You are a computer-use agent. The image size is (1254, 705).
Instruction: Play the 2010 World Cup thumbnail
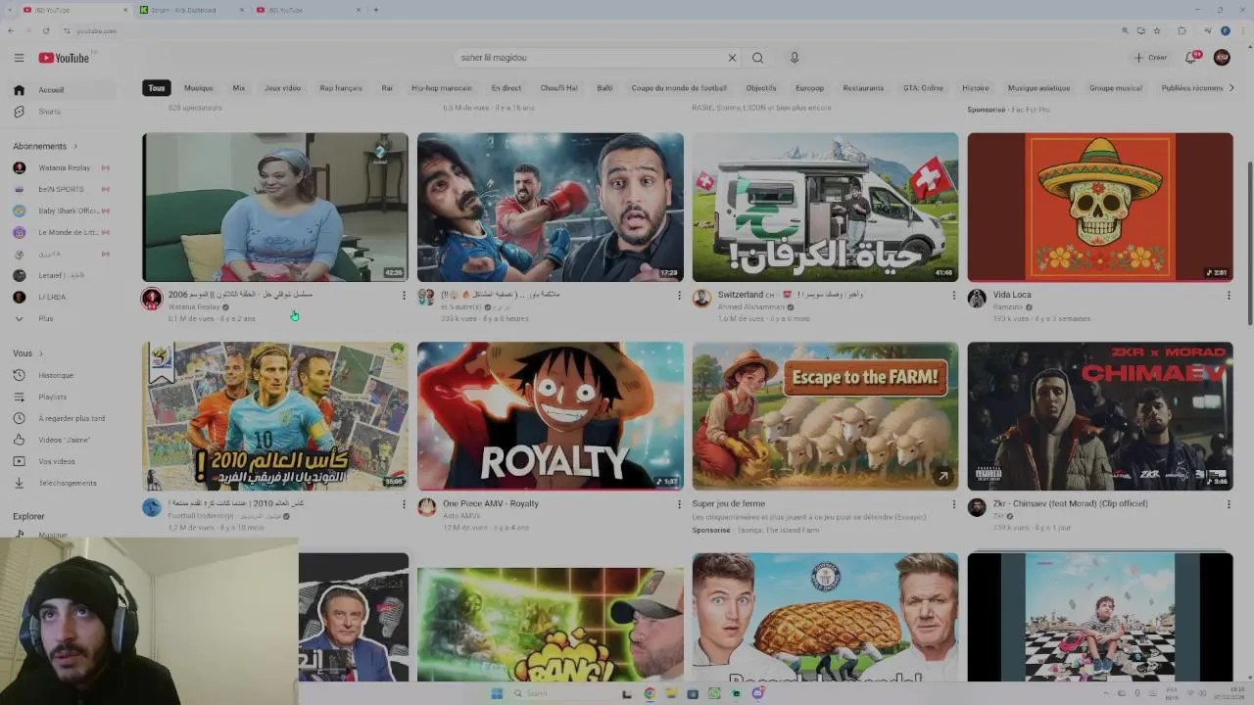click(x=275, y=416)
